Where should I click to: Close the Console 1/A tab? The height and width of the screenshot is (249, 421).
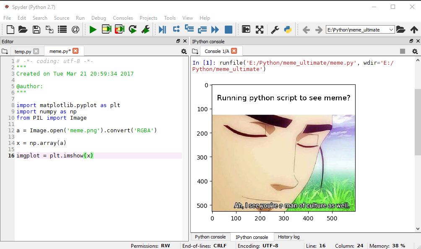coord(234,51)
